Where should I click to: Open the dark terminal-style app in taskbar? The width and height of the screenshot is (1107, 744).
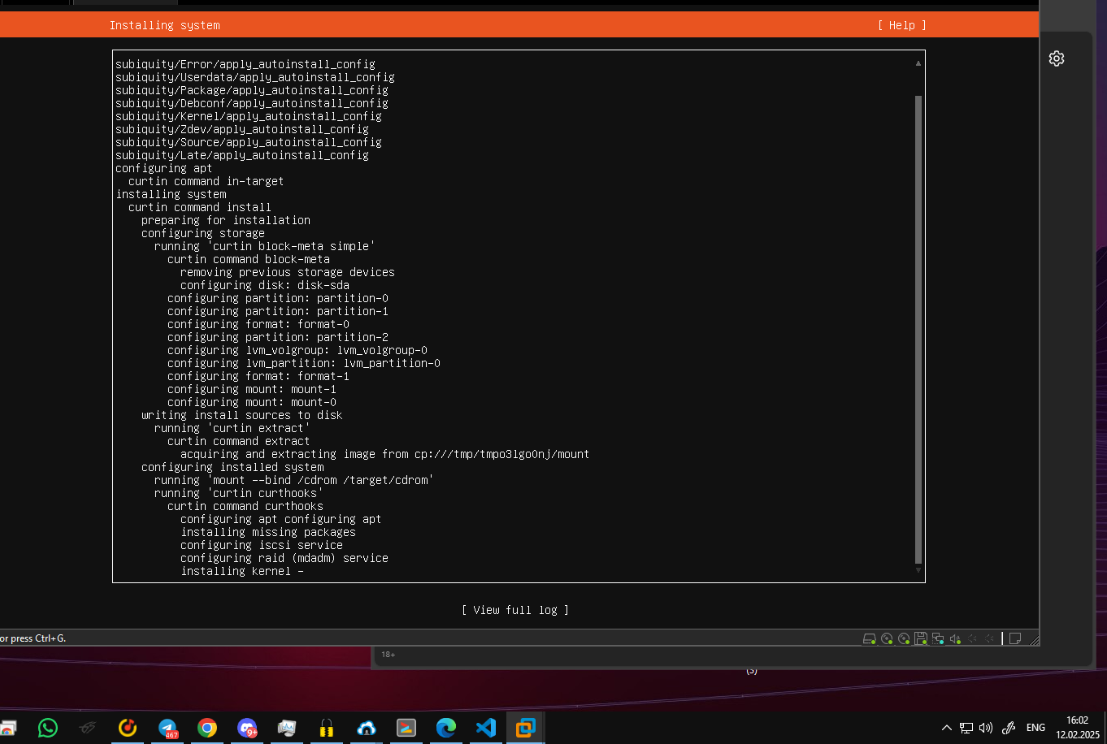pos(406,728)
